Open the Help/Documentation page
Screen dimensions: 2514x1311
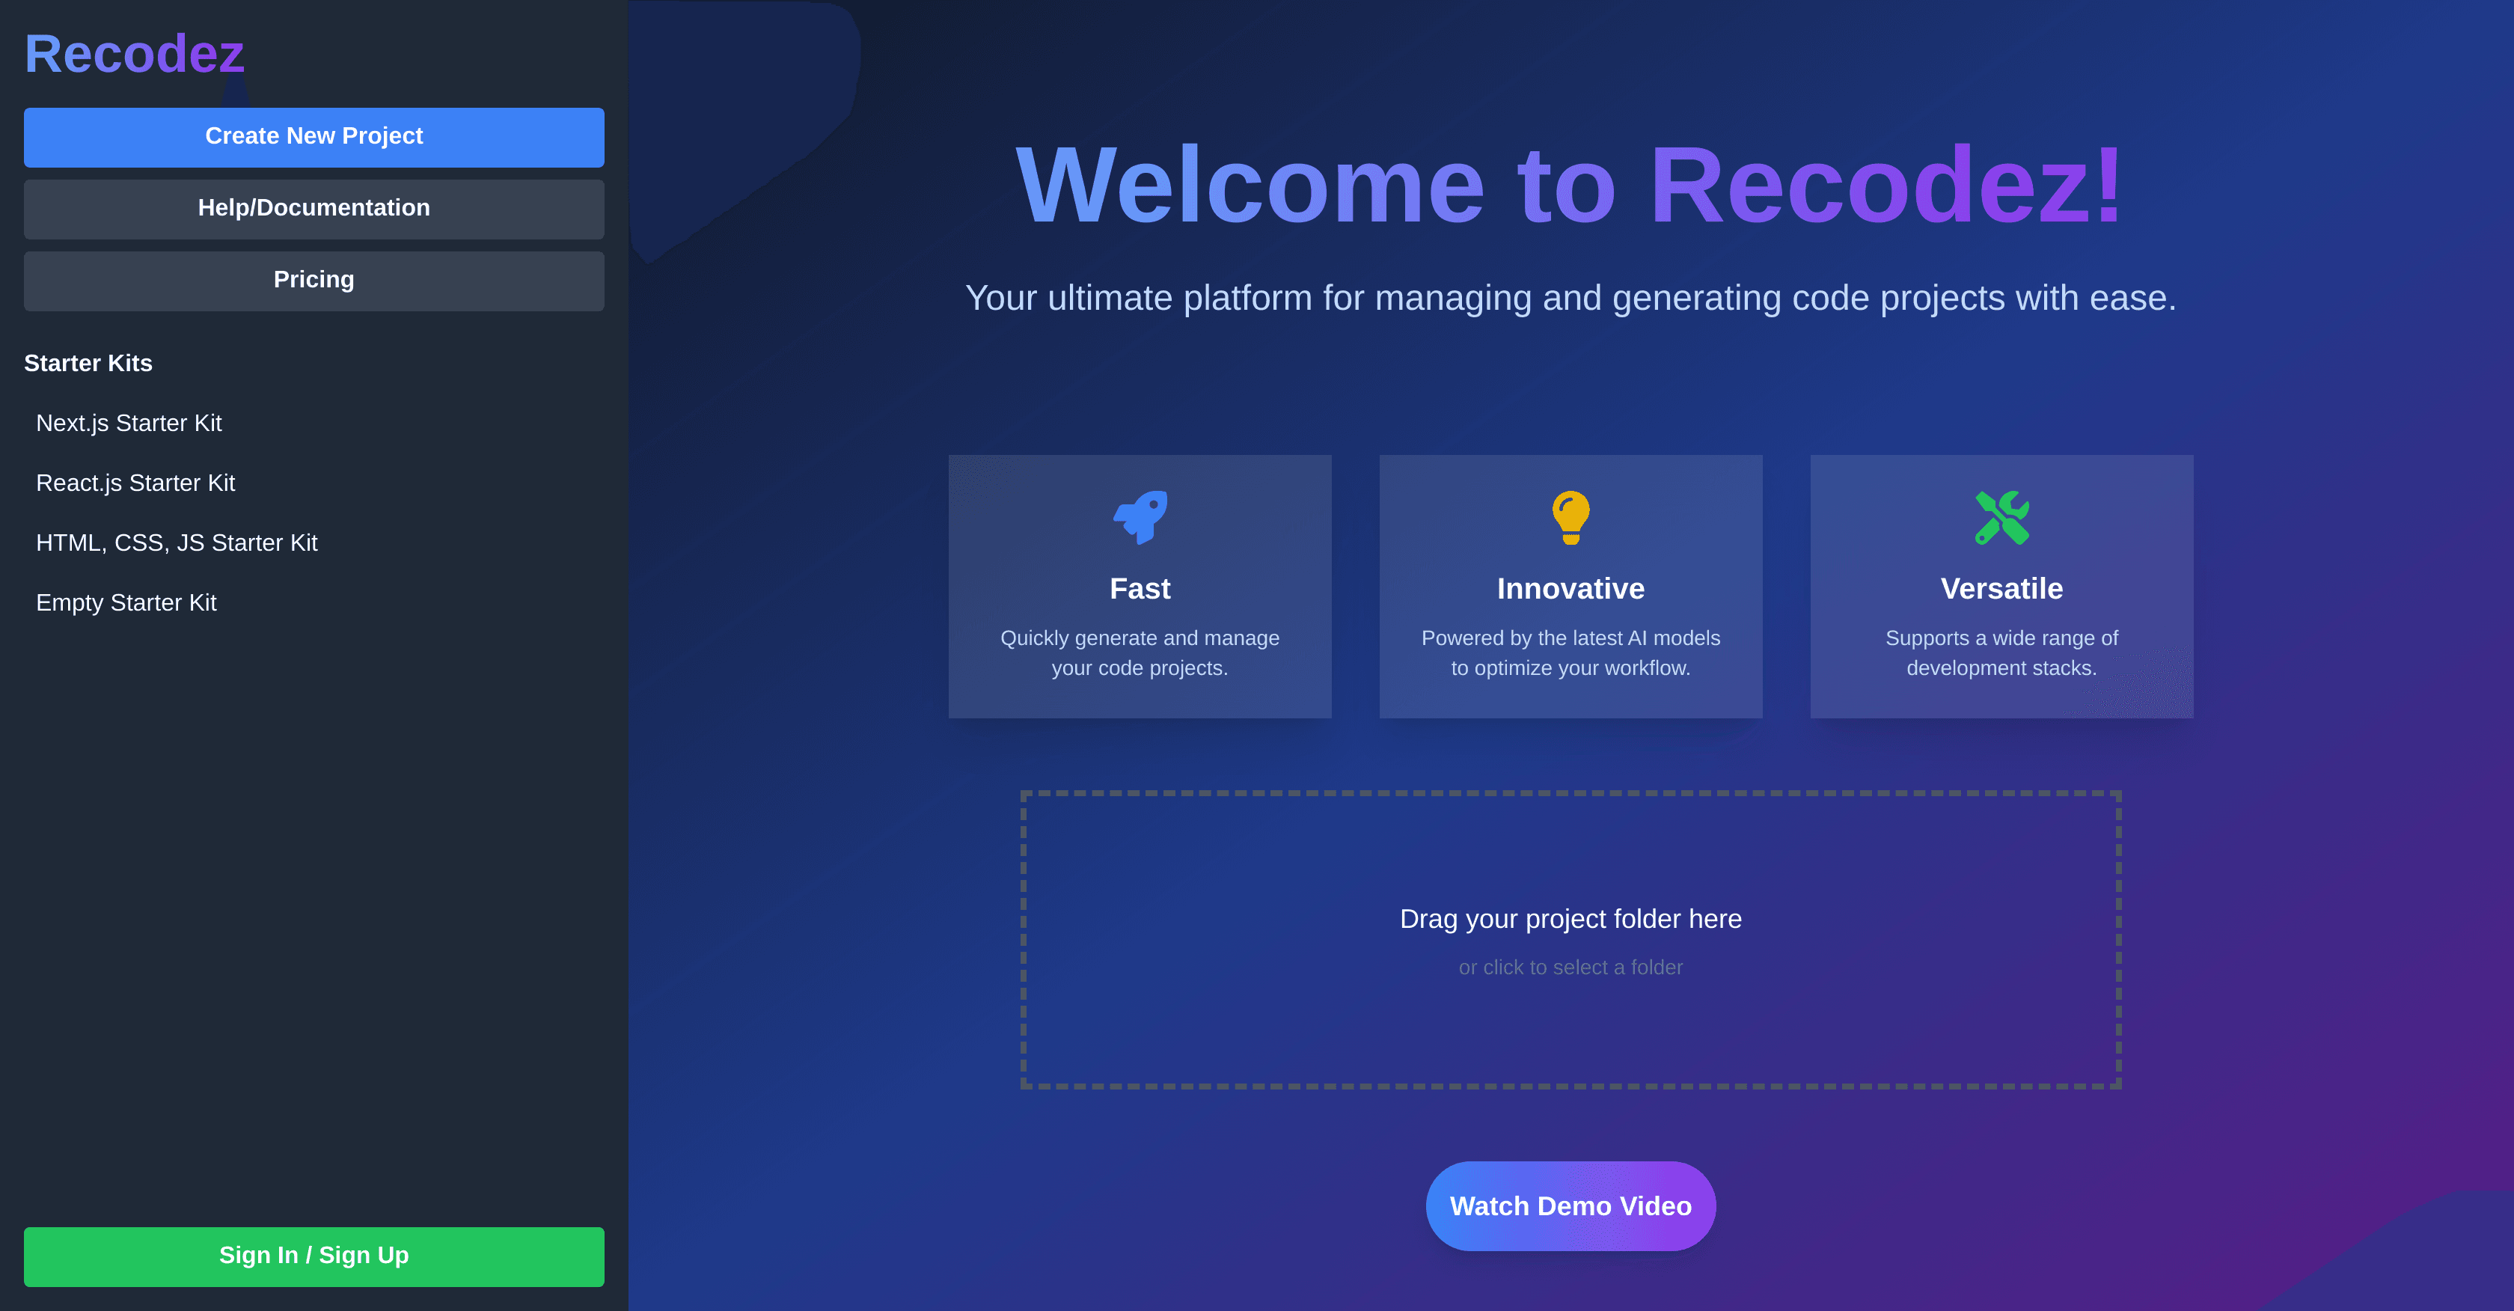coord(314,208)
